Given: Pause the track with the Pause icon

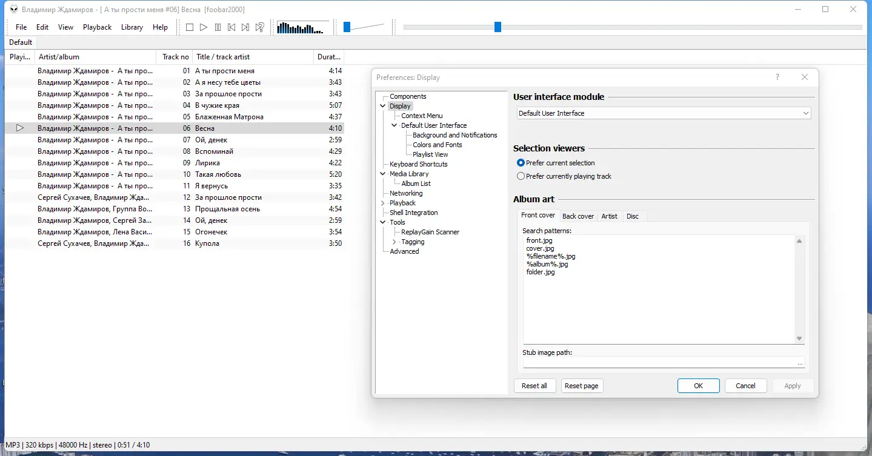Looking at the screenshot, I should point(218,27).
